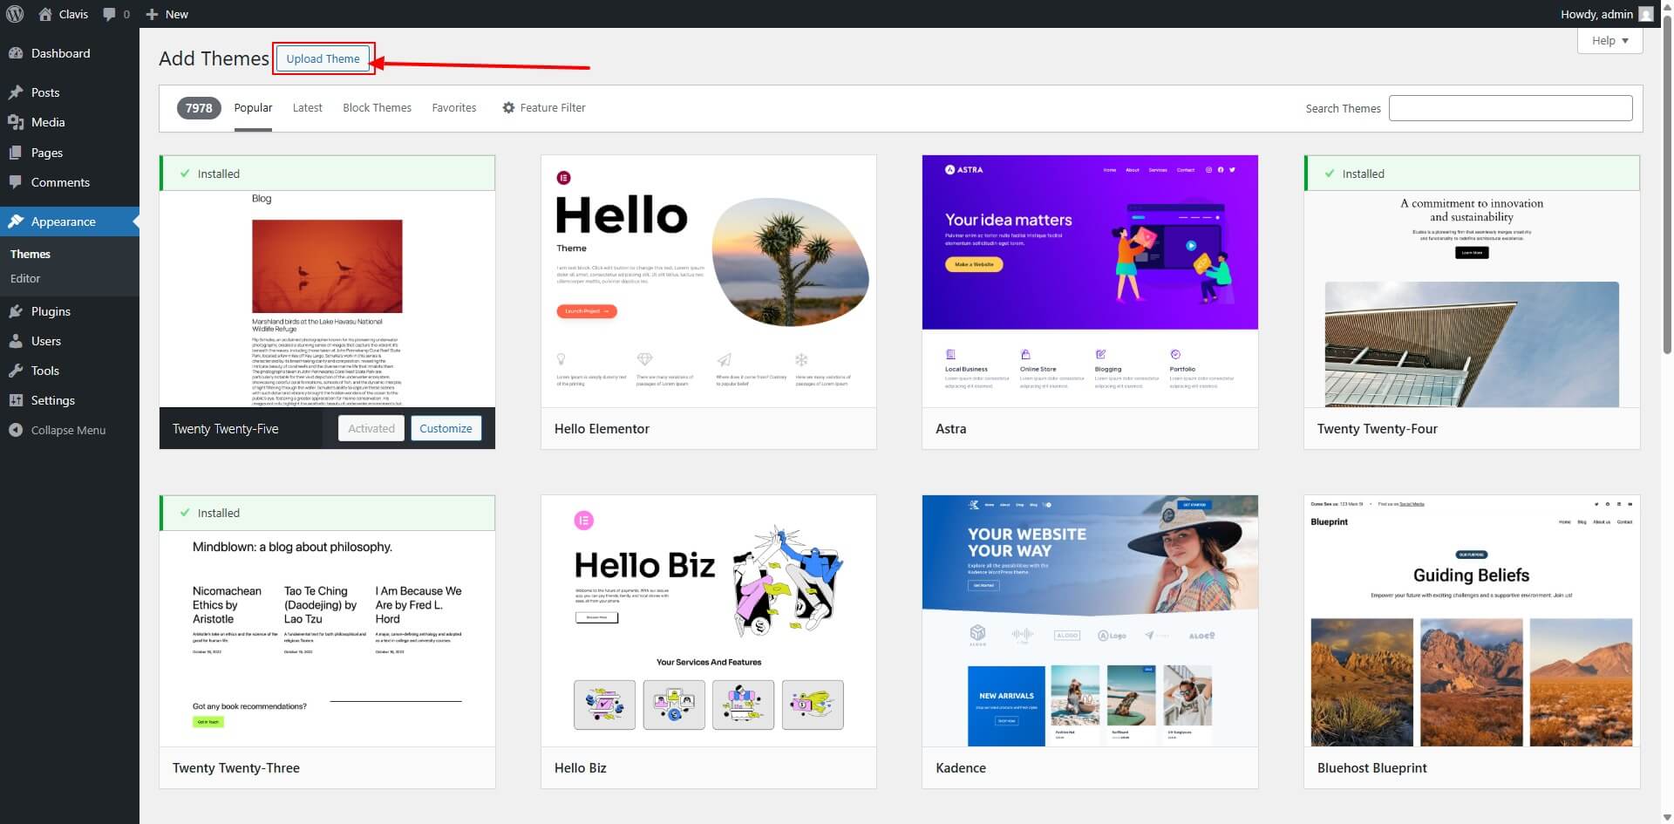Open Media library icon in sidebar
This screenshot has height=824, width=1674.
(16, 122)
